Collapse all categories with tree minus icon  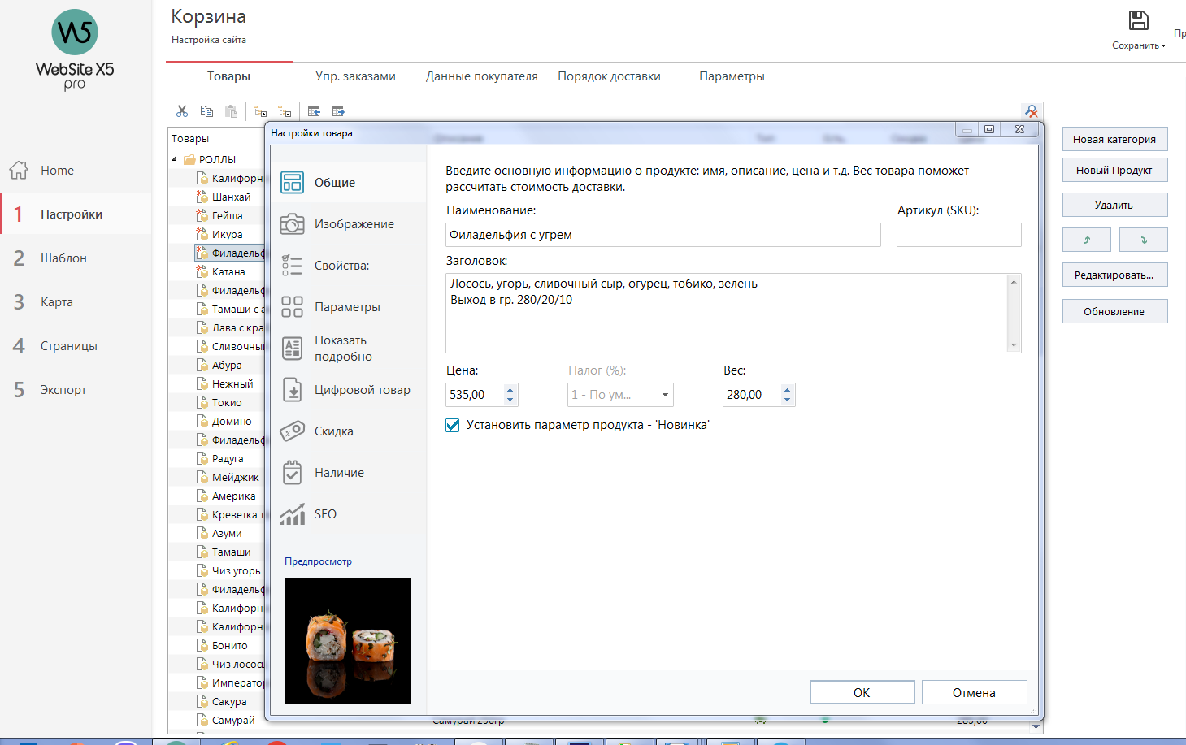285,111
